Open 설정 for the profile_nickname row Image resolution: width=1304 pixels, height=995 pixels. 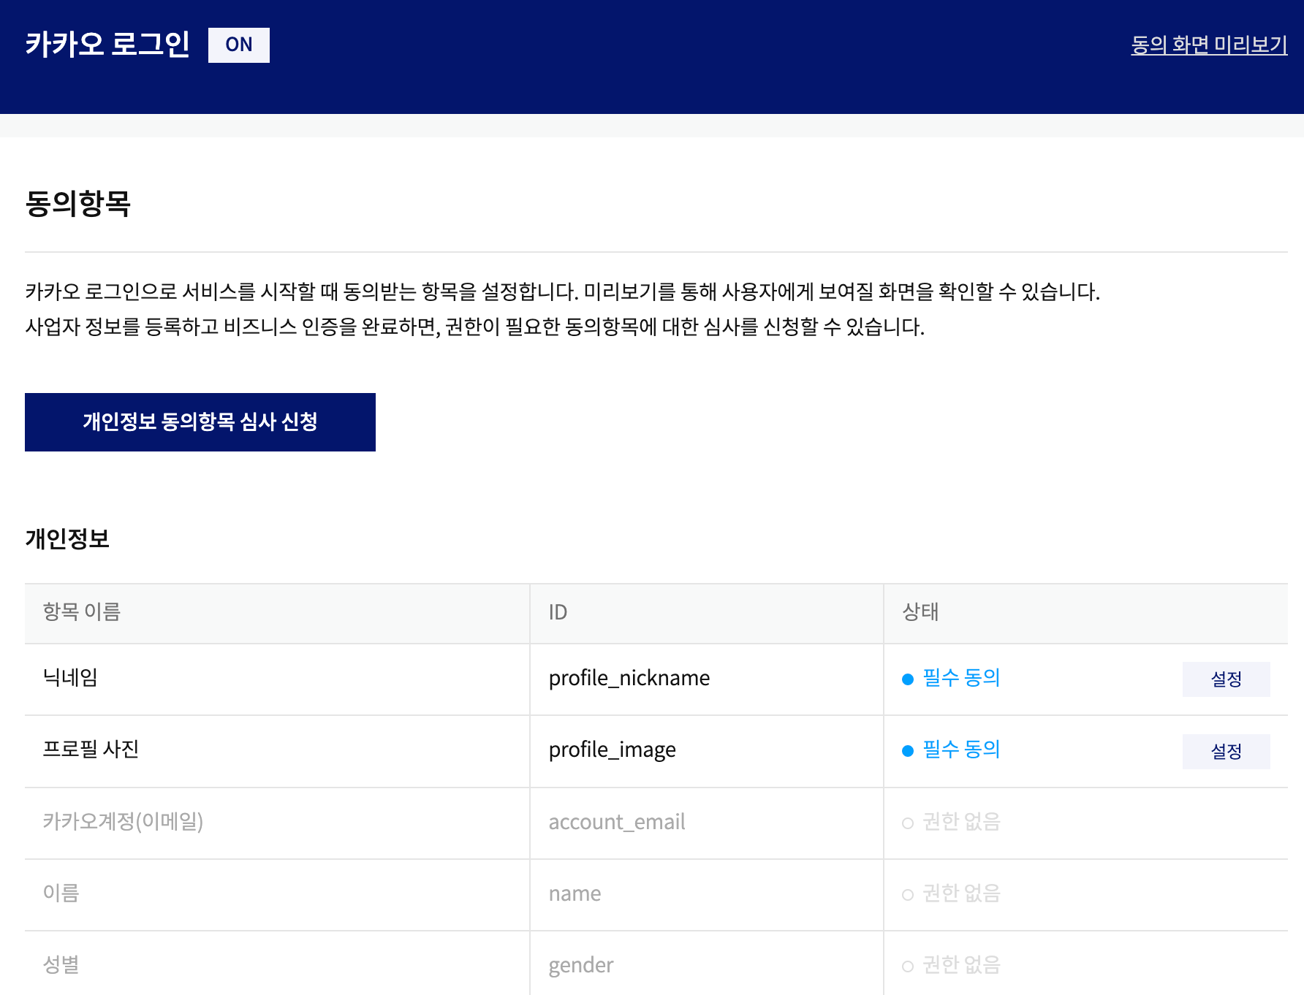tap(1226, 679)
